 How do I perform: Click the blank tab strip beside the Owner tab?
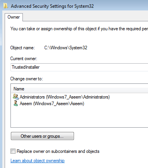85,16
